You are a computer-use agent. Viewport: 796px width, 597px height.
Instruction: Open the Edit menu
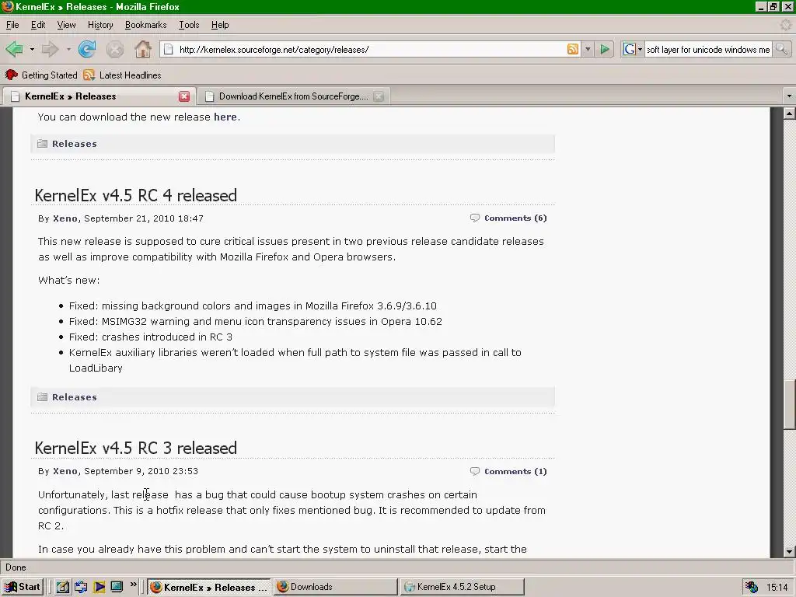(38, 25)
